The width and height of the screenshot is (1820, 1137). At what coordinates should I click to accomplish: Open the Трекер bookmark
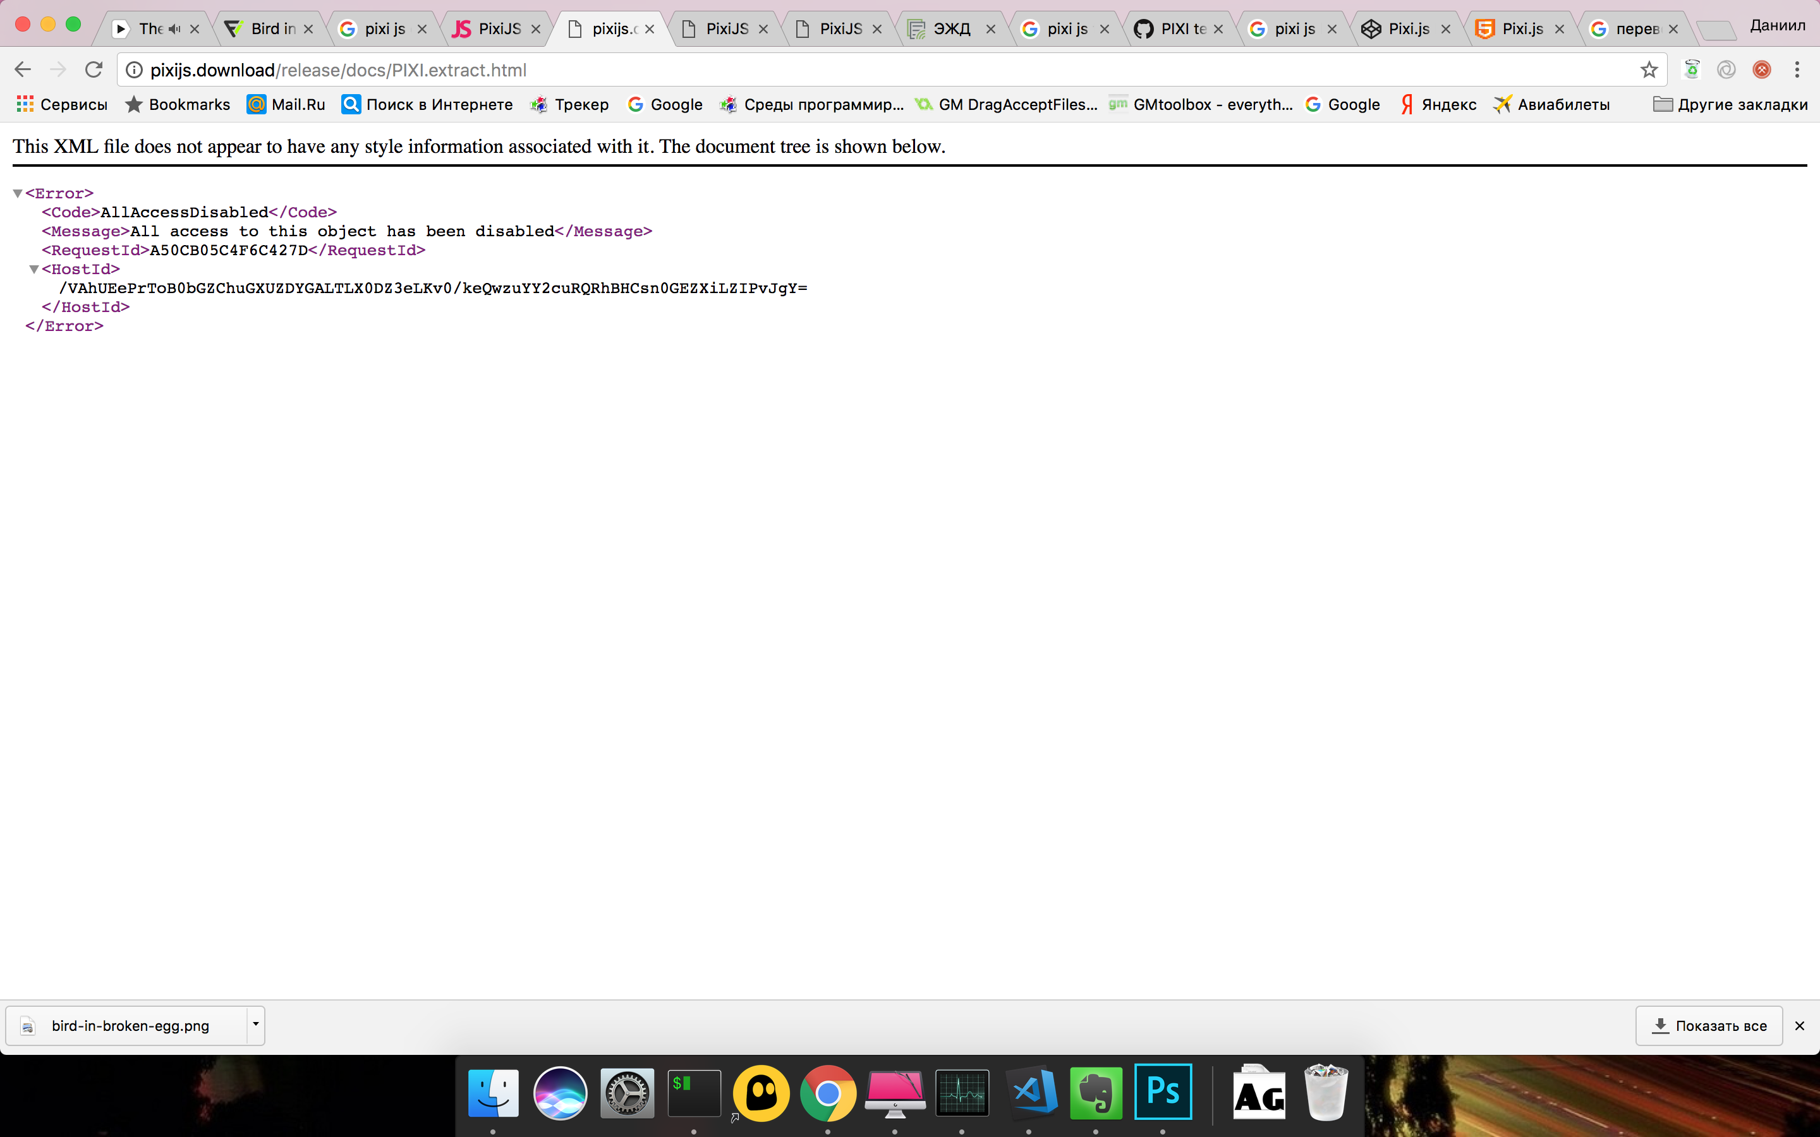point(569,104)
